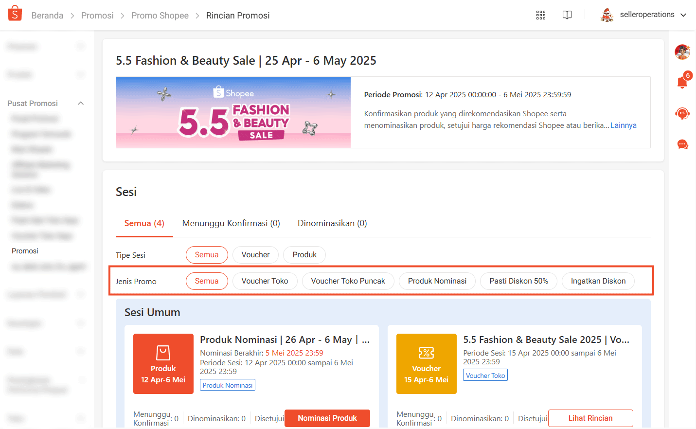The image size is (696, 429).
Task: Open the chat bubble icon
Action: click(682, 144)
